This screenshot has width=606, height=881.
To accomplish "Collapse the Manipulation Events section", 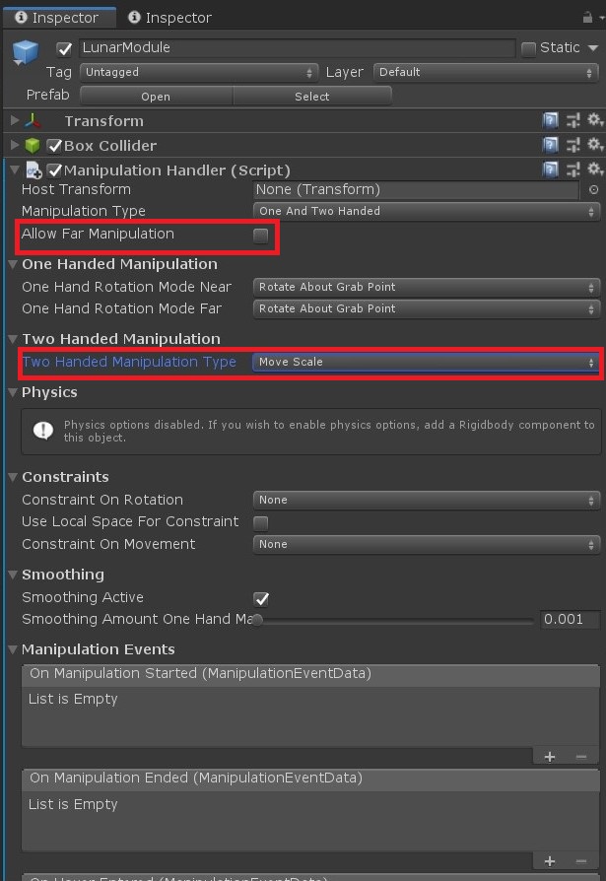I will tap(13, 649).
